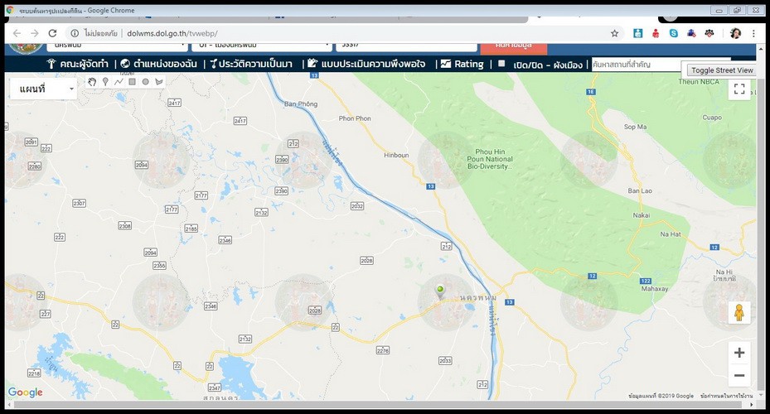This screenshot has height=414, width=770.
Task: Click the Google logo on map
Action: pyautogui.click(x=25, y=392)
